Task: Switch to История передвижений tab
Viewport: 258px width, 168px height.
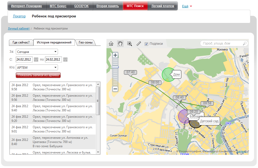Action: coord(54,42)
